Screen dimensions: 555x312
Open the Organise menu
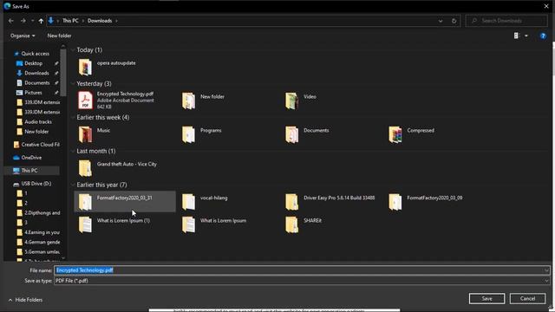pyautogui.click(x=23, y=36)
